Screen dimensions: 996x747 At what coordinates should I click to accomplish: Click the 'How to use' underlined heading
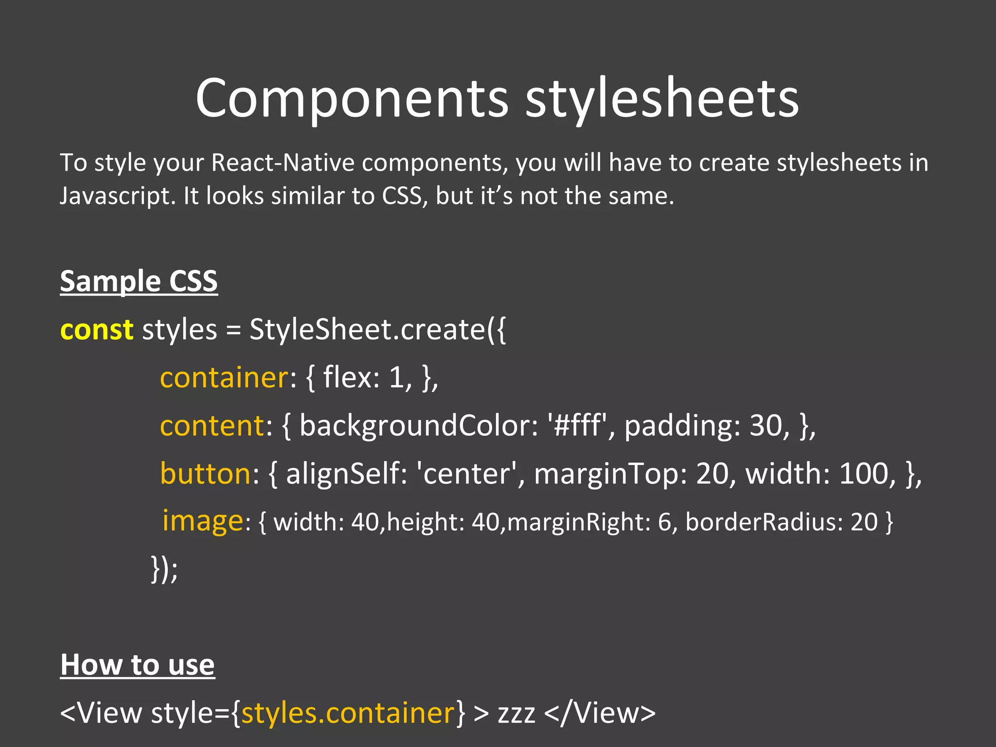point(137,664)
